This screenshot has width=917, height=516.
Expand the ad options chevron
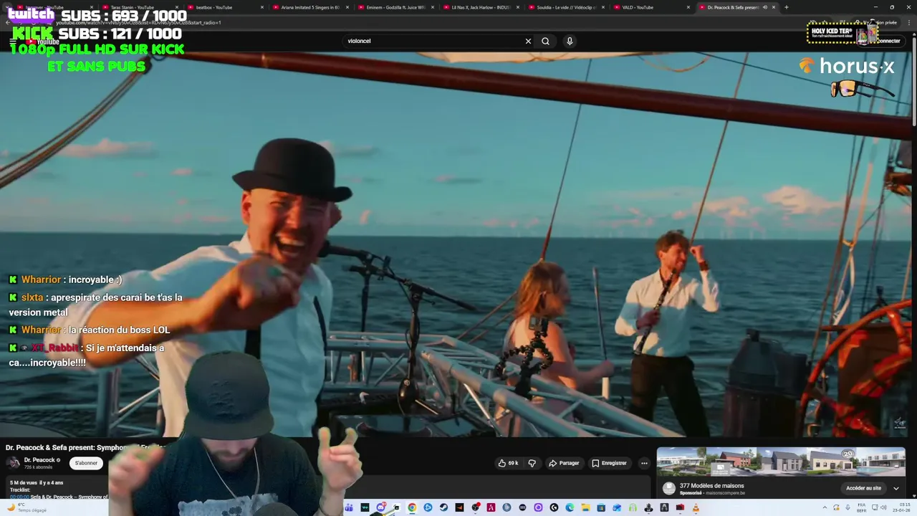tap(896, 488)
